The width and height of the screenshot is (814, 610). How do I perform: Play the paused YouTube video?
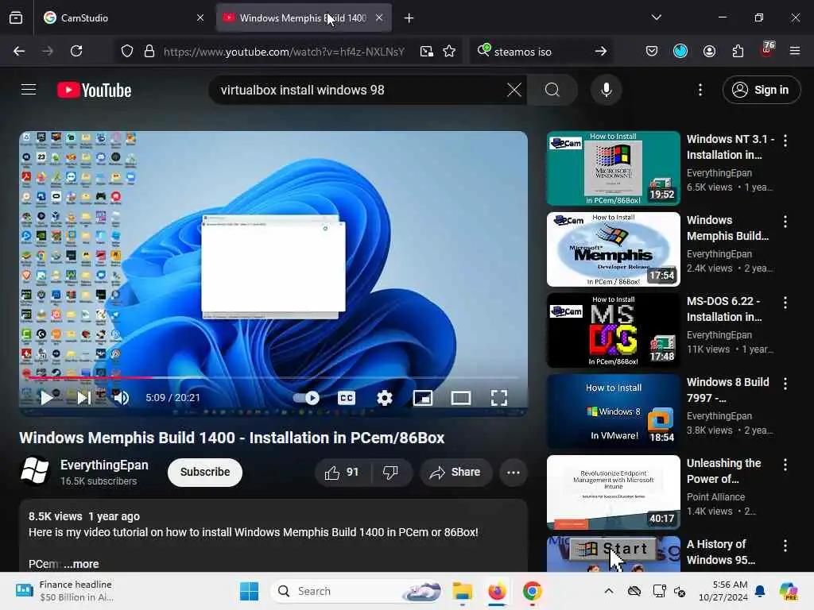(x=47, y=398)
